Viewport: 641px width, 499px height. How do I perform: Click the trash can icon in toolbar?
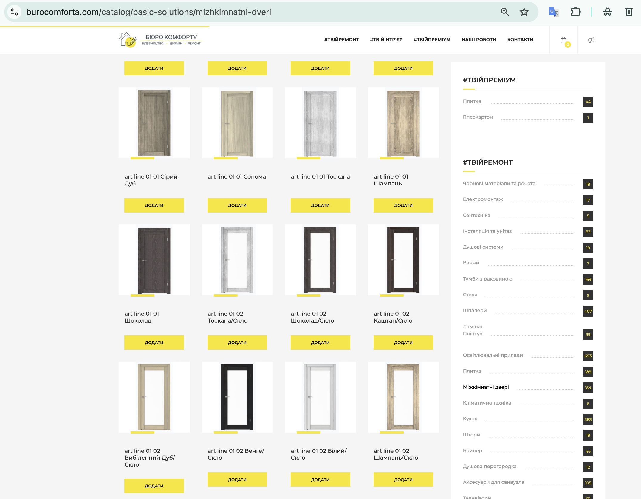point(629,12)
